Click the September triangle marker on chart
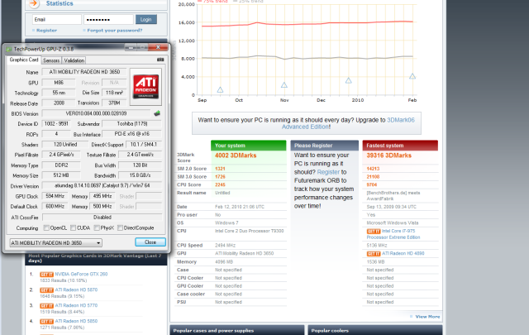 pyautogui.click(x=220, y=89)
